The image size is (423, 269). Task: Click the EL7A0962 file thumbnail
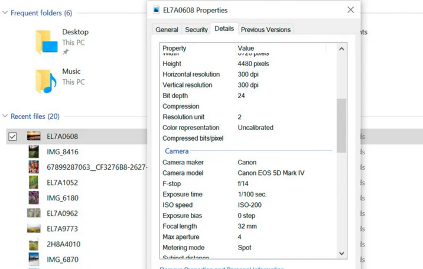[34, 213]
